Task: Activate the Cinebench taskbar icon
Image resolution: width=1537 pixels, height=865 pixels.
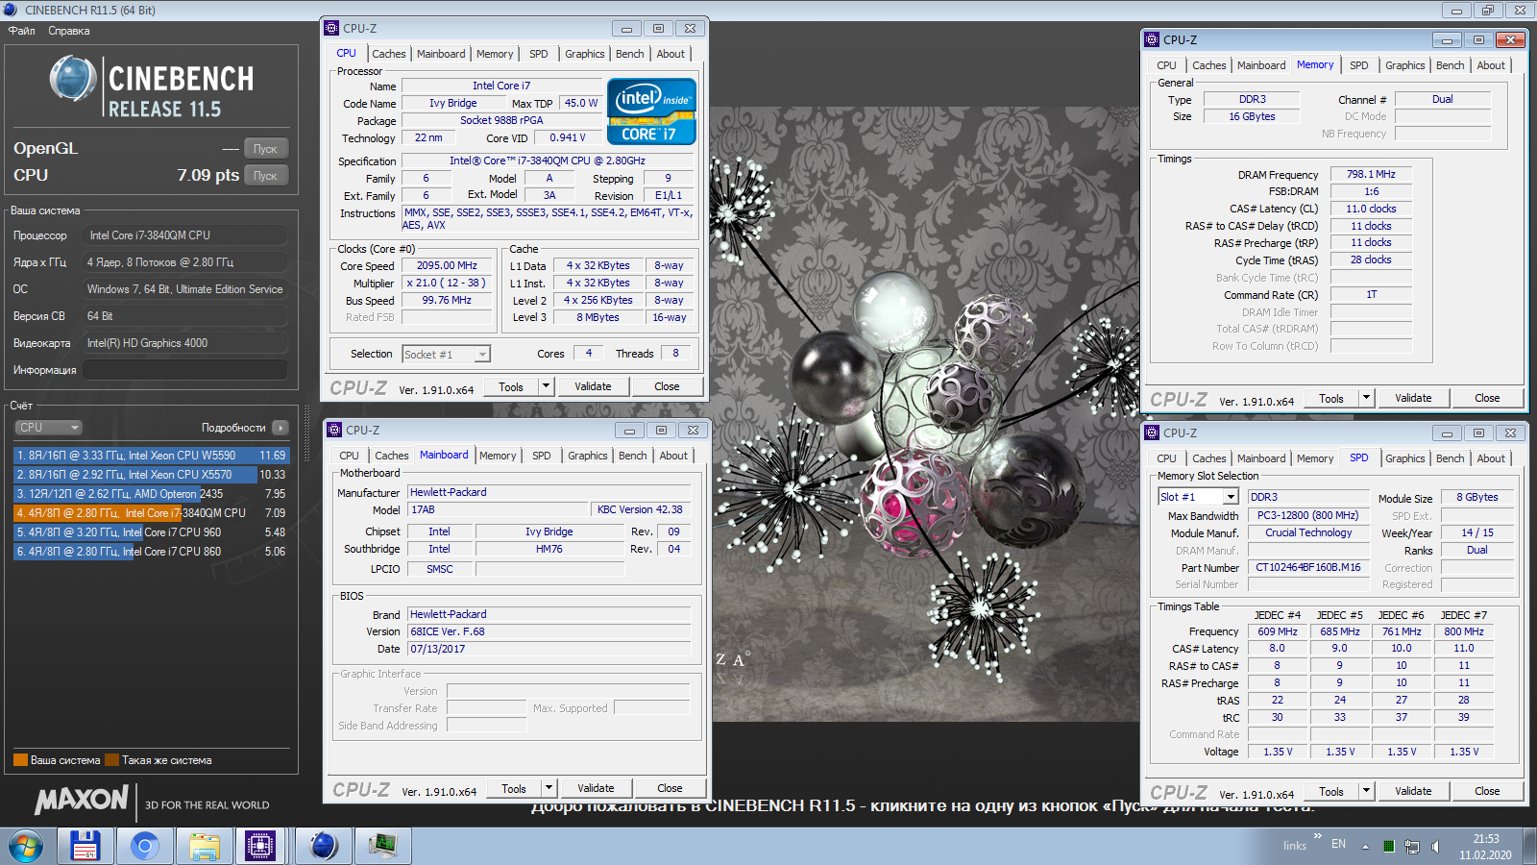Action: point(324,847)
